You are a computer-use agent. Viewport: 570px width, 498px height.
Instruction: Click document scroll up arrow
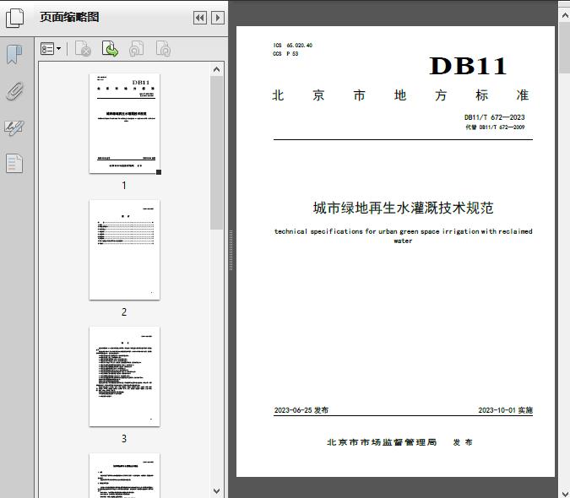(x=565, y=16)
